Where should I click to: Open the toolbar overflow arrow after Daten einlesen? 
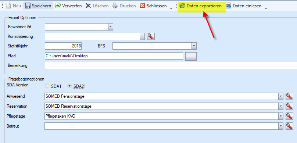pyautogui.click(x=266, y=8)
